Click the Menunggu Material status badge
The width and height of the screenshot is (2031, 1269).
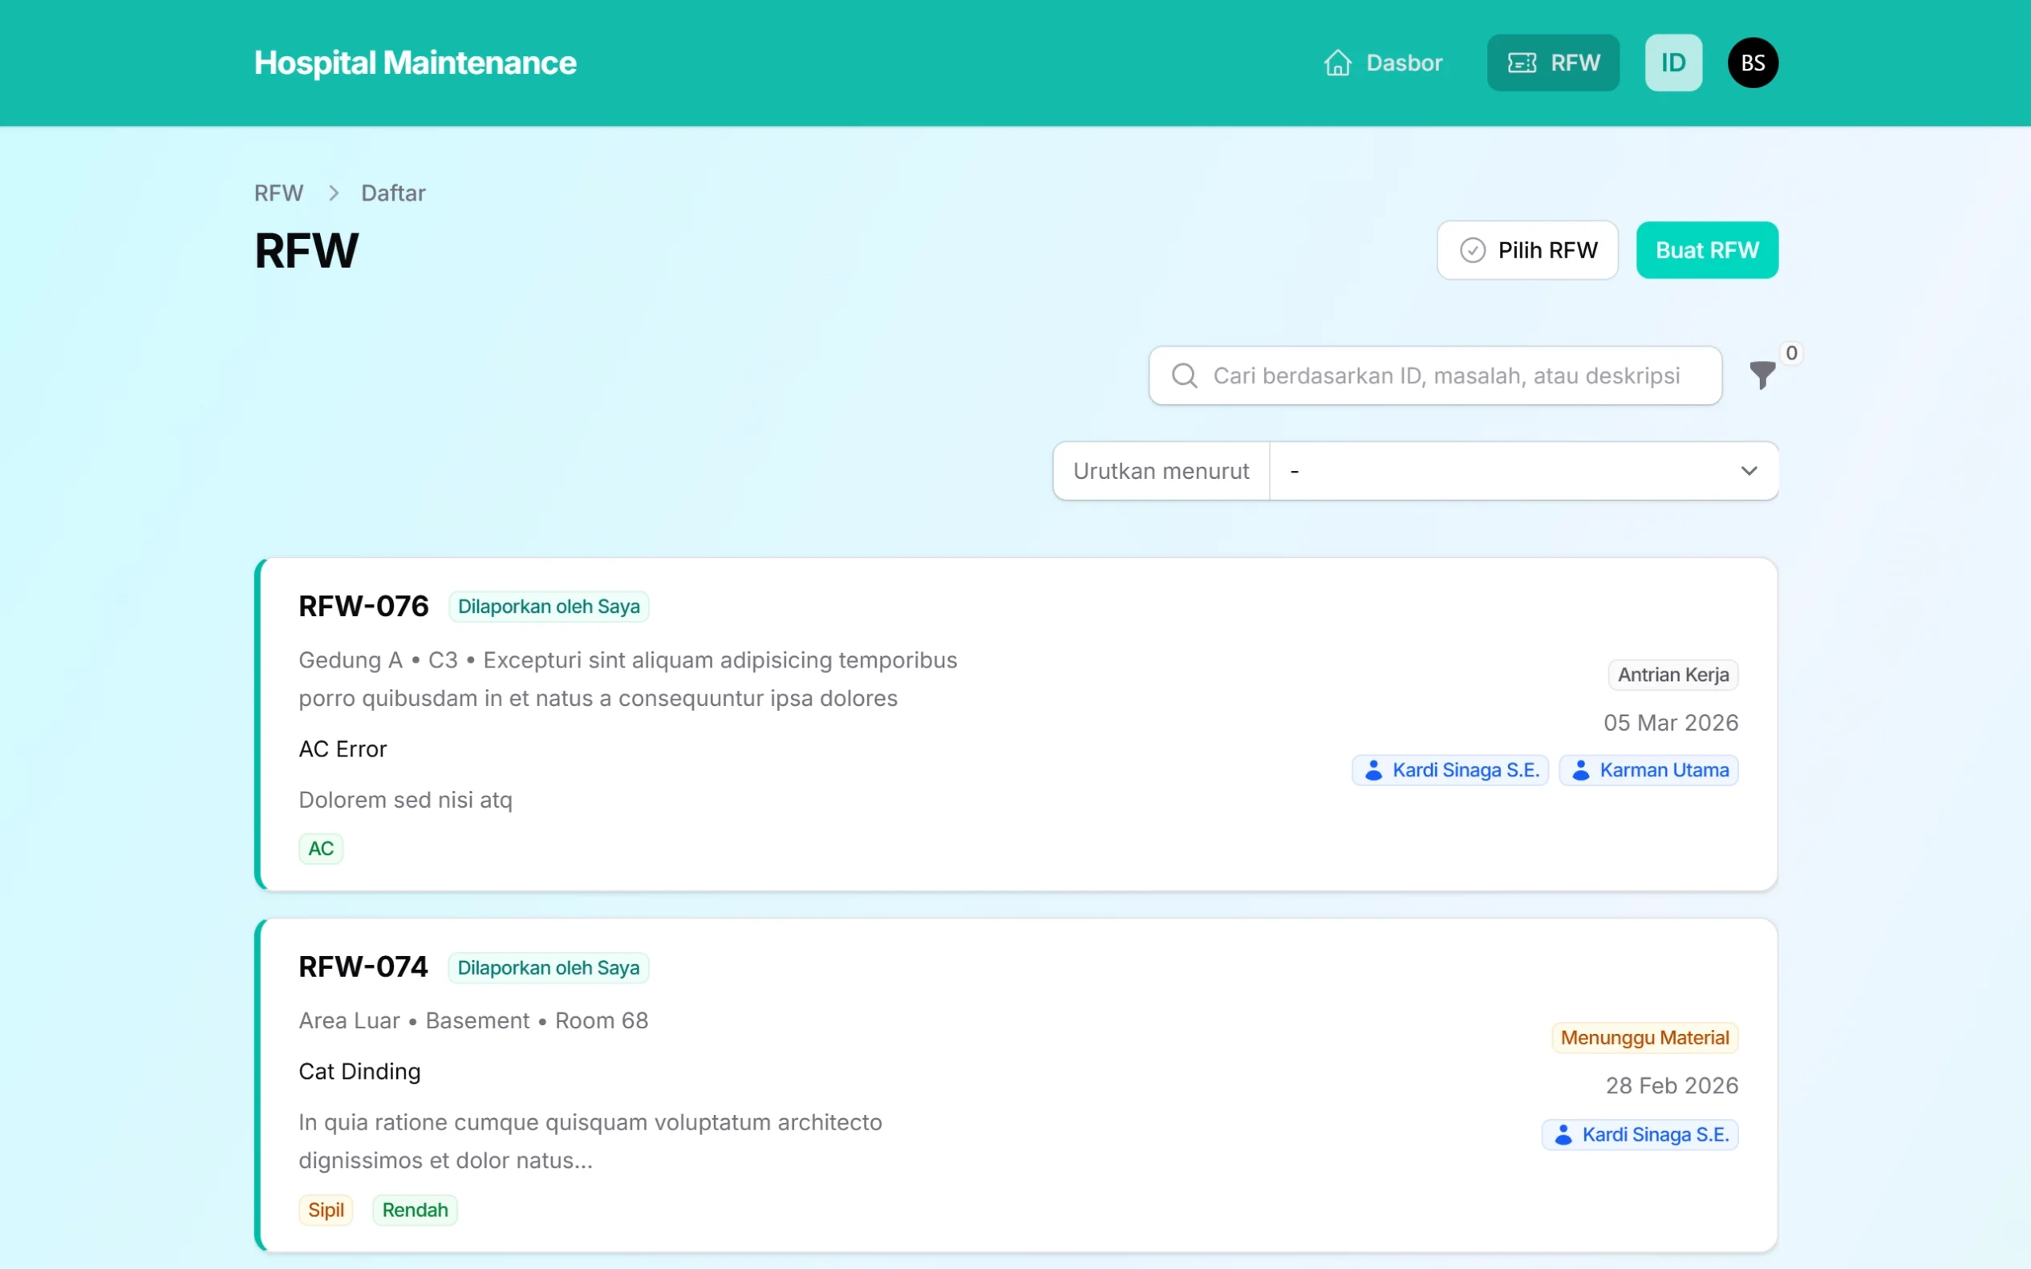[1644, 1038]
